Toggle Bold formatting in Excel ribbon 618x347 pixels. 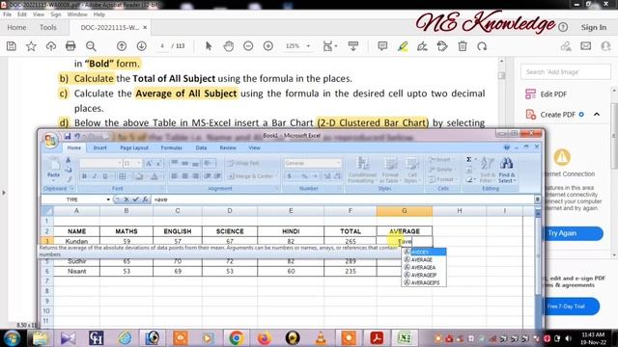tap(84, 176)
